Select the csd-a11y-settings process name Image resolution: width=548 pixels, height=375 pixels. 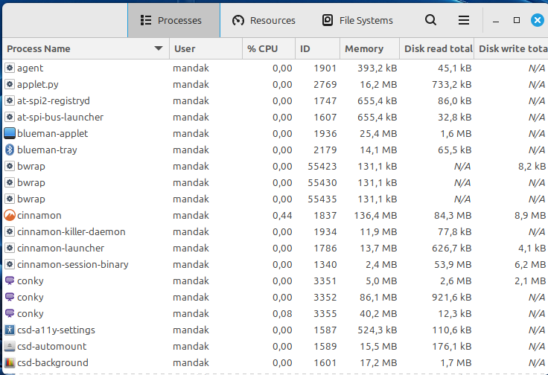click(x=56, y=330)
